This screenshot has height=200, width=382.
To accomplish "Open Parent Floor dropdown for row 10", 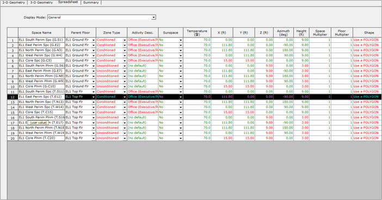I will click(x=93, y=86).
